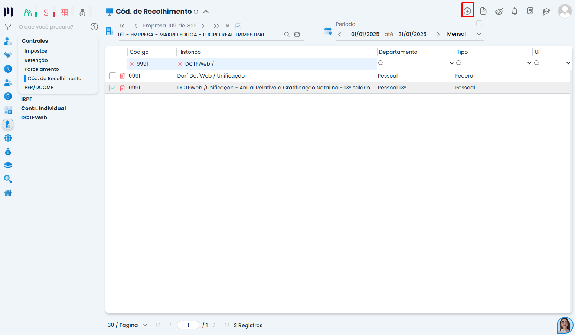Click the magnifier icon beside company name

point(287,35)
